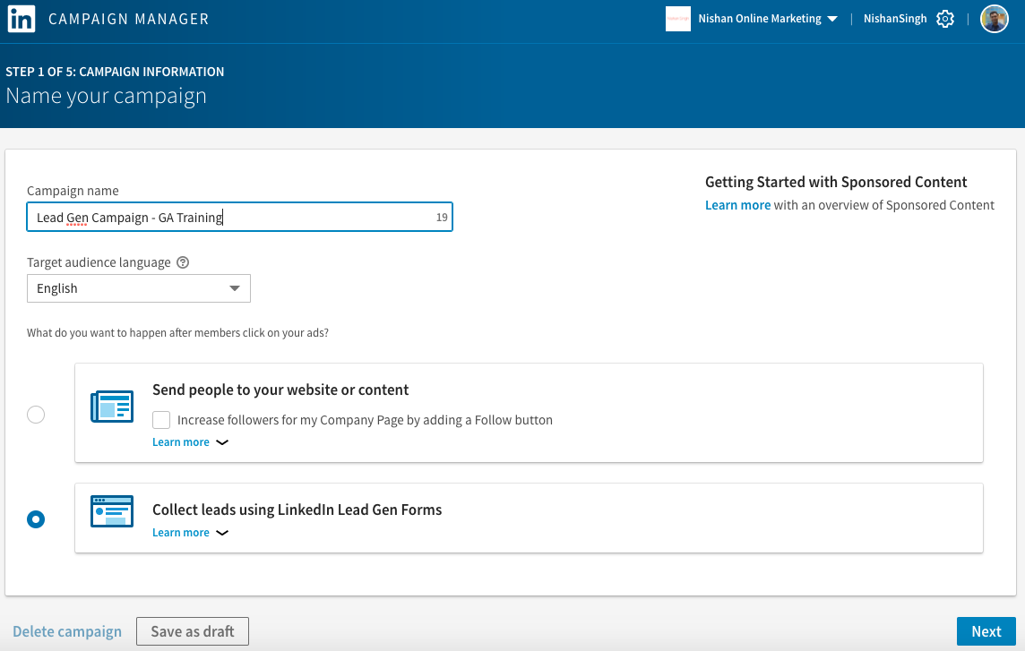Select the 'Collect leads using Lead Gen Forms' option
The height and width of the screenshot is (651, 1025).
click(x=35, y=518)
